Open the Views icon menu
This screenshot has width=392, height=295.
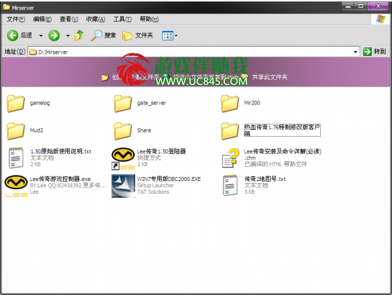(168, 35)
